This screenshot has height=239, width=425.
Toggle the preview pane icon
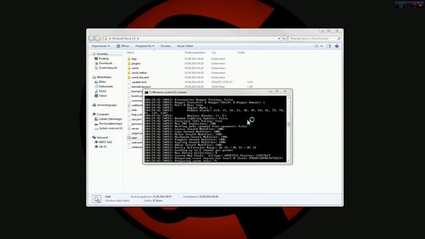[329, 46]
